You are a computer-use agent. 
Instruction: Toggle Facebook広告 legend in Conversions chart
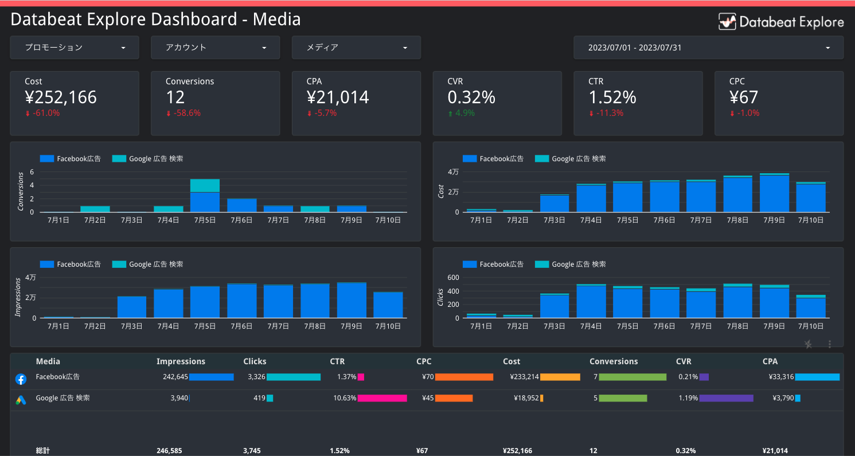coord(71,159)
